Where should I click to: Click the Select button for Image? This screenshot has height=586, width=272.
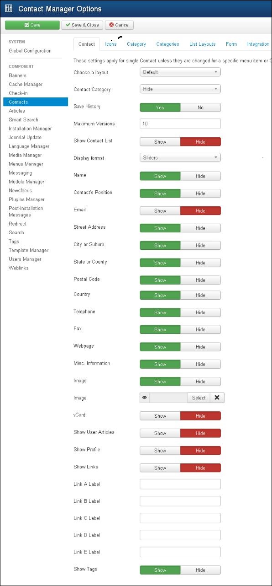pyautogui.click(x=198, y=398)
